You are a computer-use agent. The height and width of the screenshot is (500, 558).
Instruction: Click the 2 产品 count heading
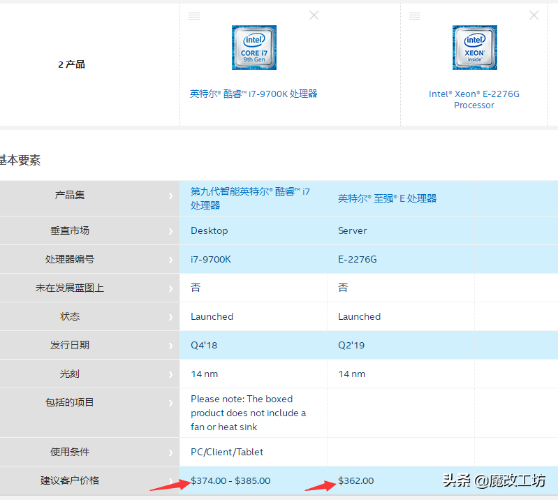71,64
